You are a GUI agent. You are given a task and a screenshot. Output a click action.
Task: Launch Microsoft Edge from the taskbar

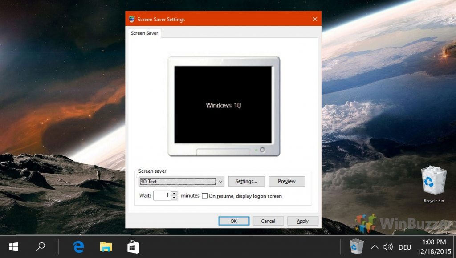[78, 247]
